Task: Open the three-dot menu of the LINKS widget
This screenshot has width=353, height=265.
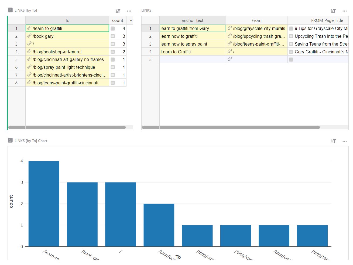Action: 345,11
